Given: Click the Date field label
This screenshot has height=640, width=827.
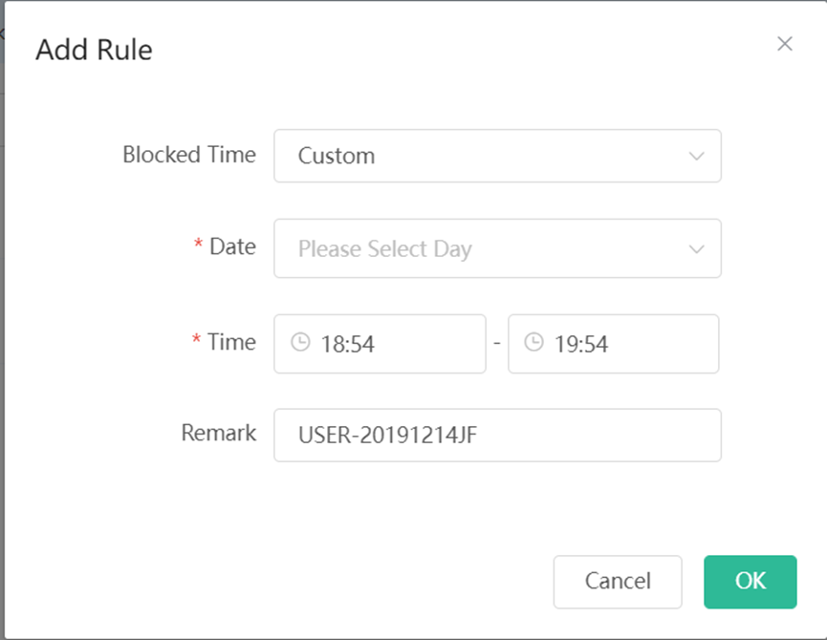Looking at the screenshot, I should pos(232,246).
